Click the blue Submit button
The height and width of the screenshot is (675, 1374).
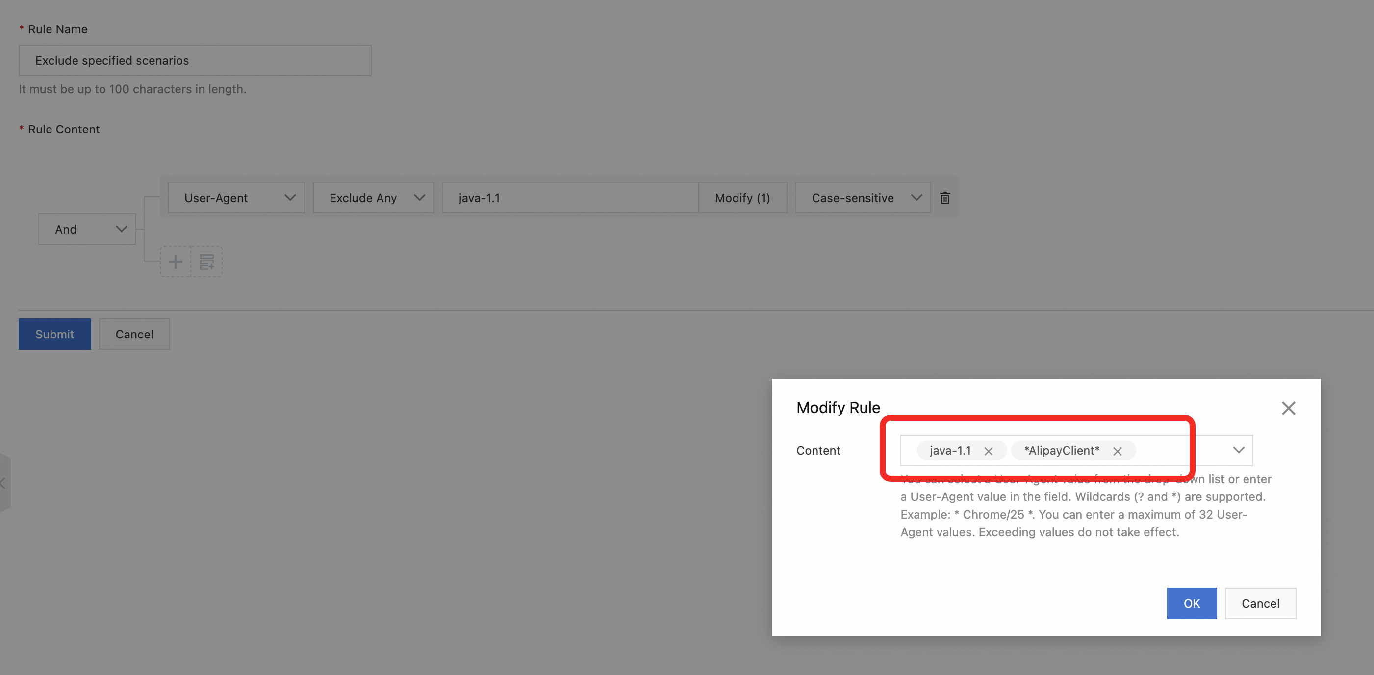(x=55, y=334)
